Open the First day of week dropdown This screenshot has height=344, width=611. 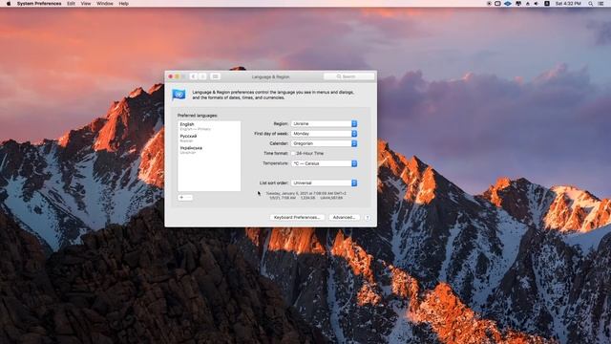[x=324, y=134]
